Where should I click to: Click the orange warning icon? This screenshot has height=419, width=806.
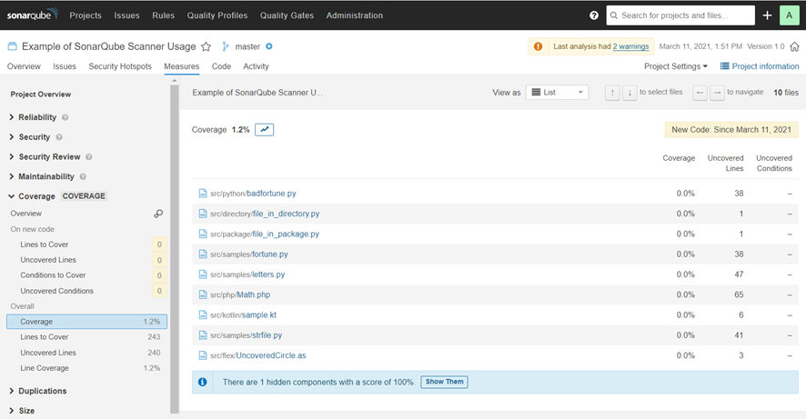(538, 46)
